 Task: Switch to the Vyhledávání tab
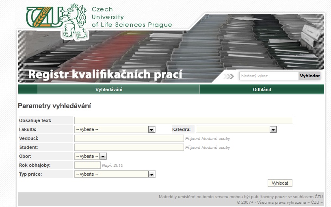[x=109, y=89]
